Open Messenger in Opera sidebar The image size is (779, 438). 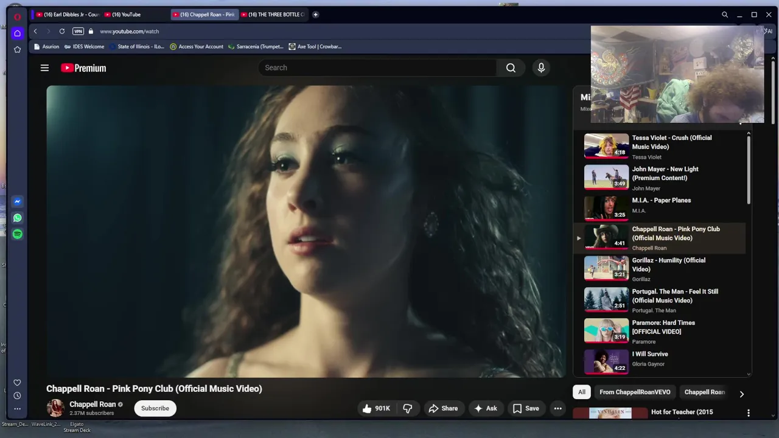17,201
